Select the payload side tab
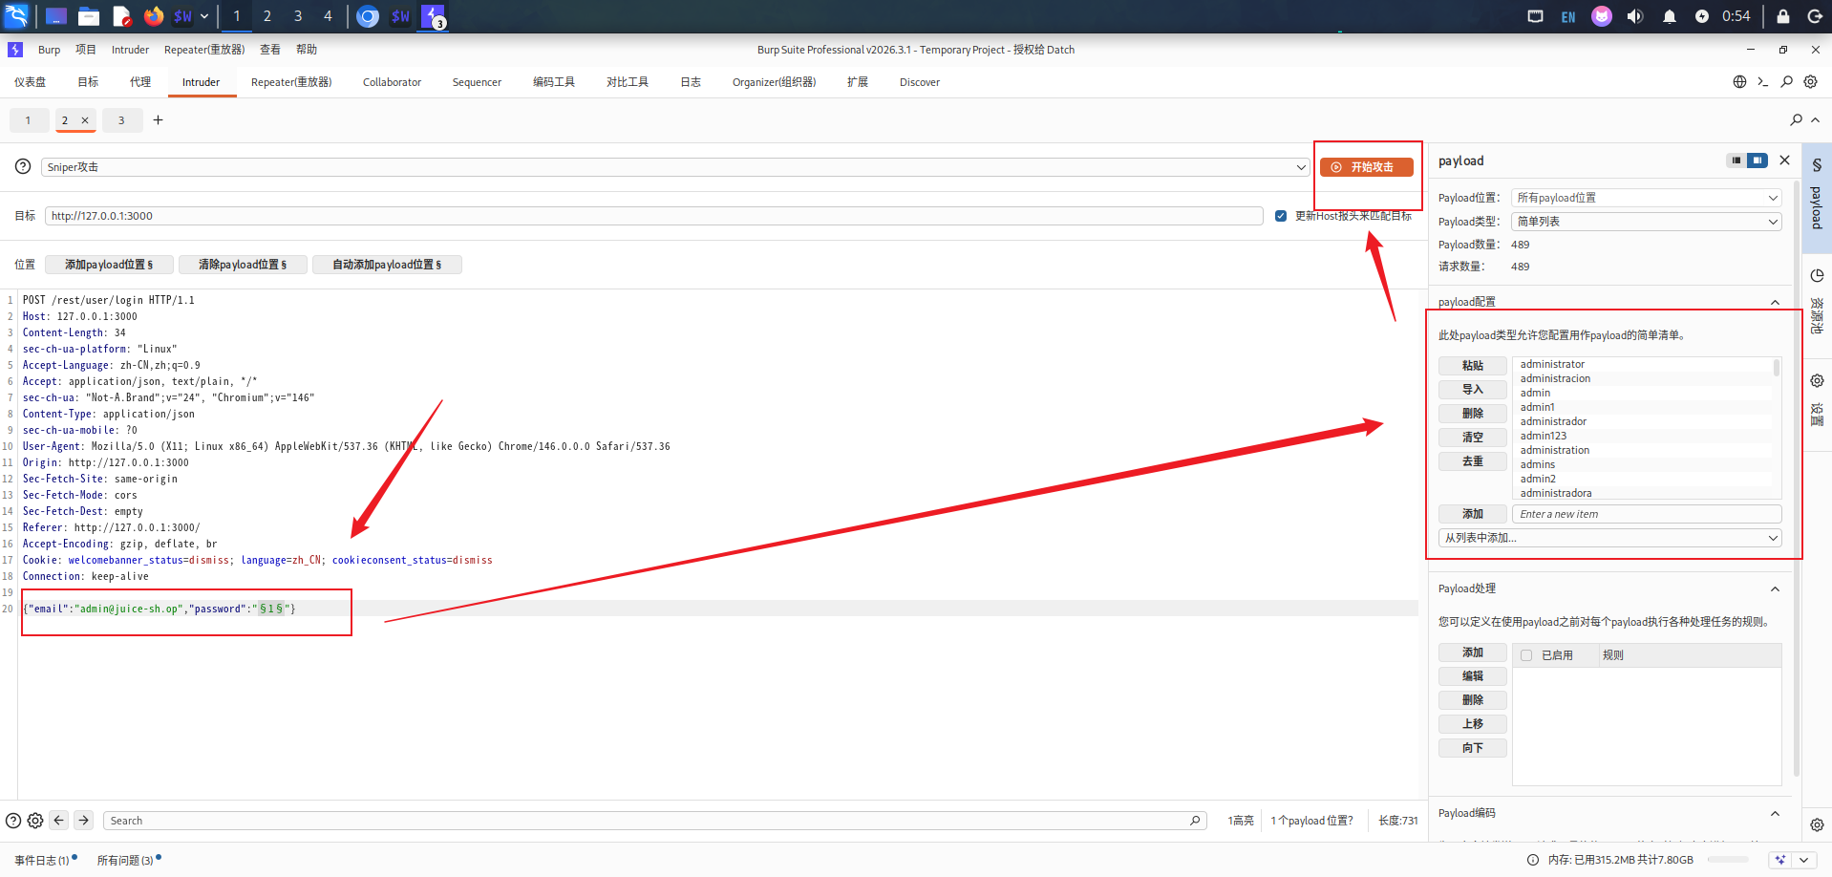 pos(1817,198)
